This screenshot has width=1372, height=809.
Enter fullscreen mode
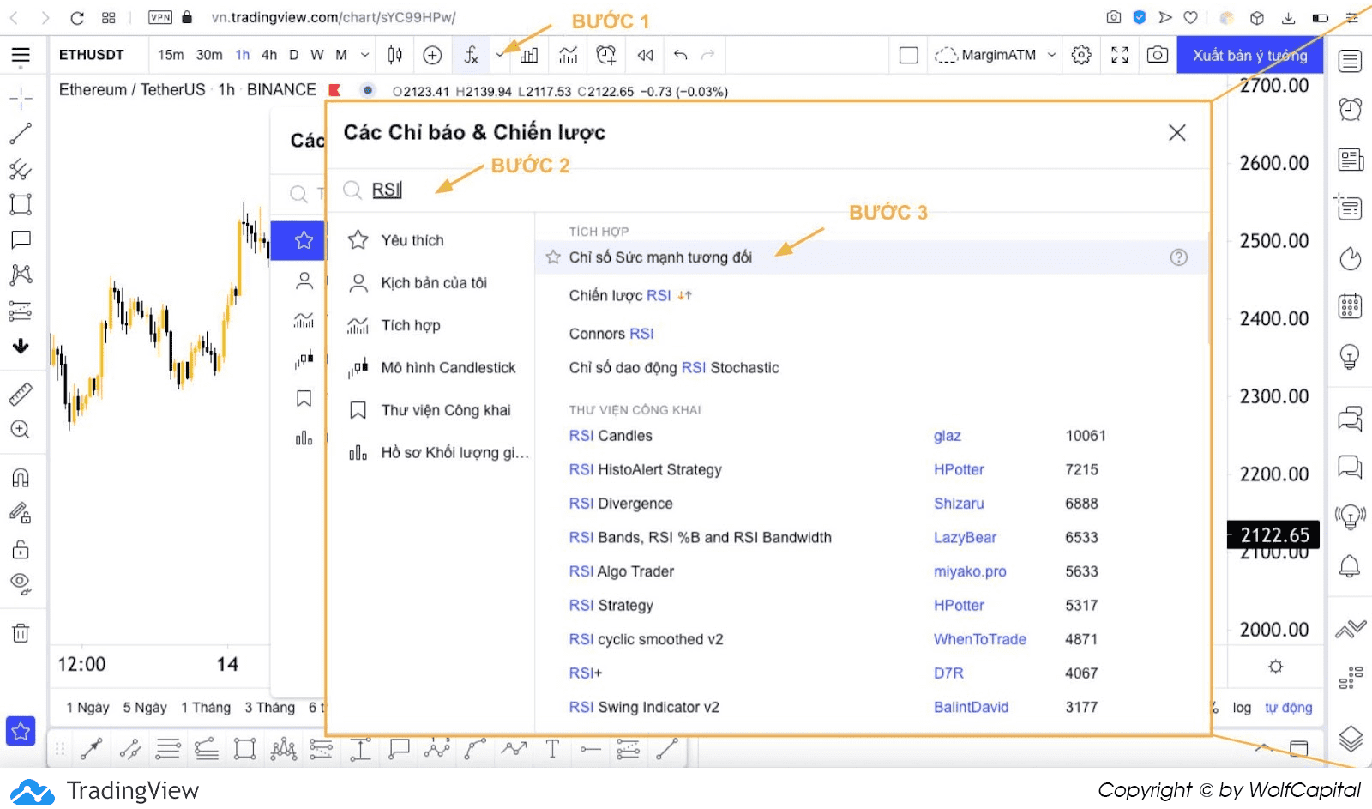pyautogui.click(x=1120, y=55)
